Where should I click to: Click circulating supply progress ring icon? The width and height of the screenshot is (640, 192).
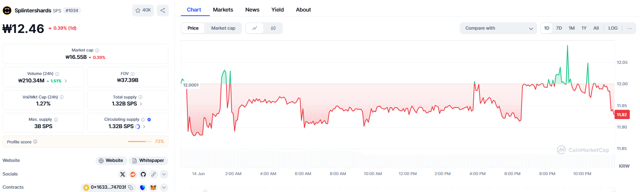tap(137, 126)
